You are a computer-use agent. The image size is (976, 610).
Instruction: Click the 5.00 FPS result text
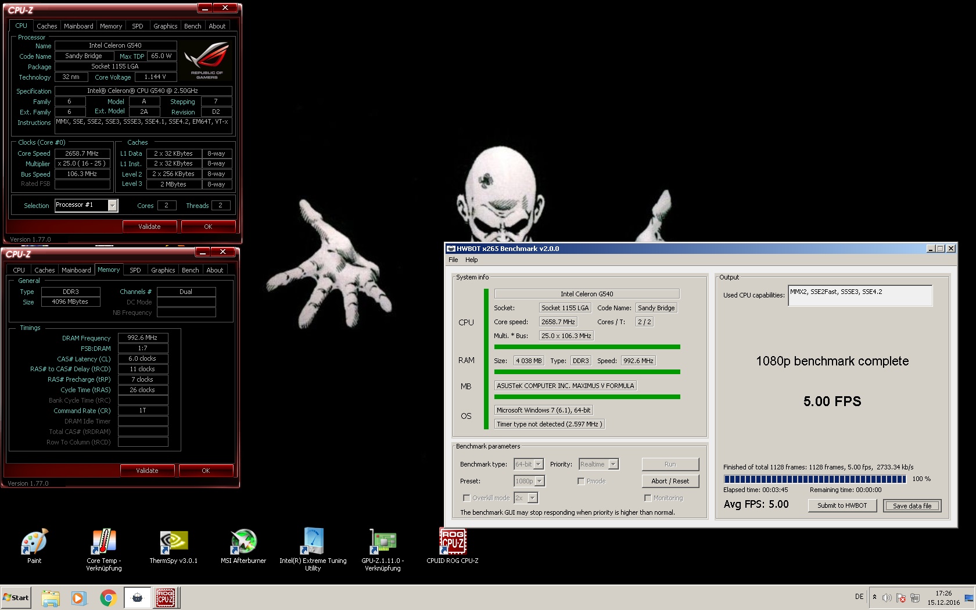tap(832, 401)
